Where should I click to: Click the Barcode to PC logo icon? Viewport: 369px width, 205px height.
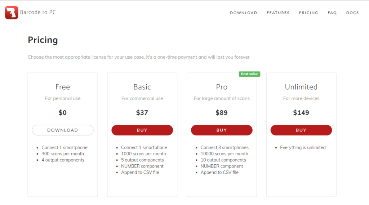click(x=12, y=13)
